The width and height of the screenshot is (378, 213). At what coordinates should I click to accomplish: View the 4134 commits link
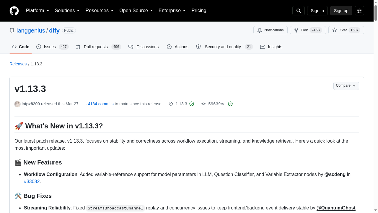(x=101, y=104)
